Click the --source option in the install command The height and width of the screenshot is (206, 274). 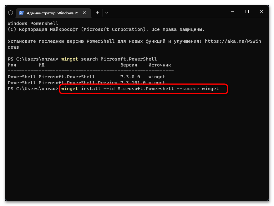point(188,89)
